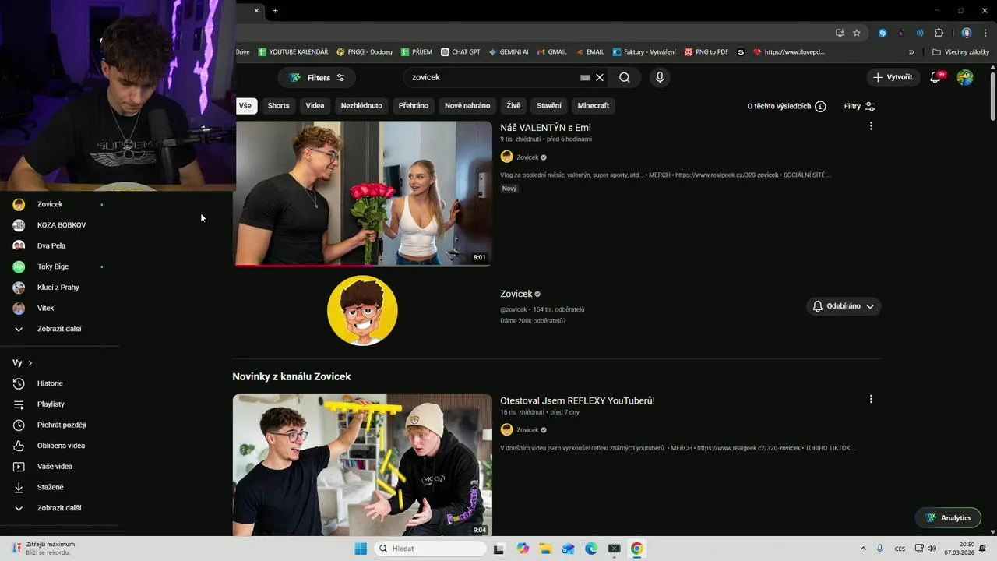Expand Vy section with Zobrazit další
The height and width of the screenshot is (561, 997).
pyautogui.click(x=60, y=508)
